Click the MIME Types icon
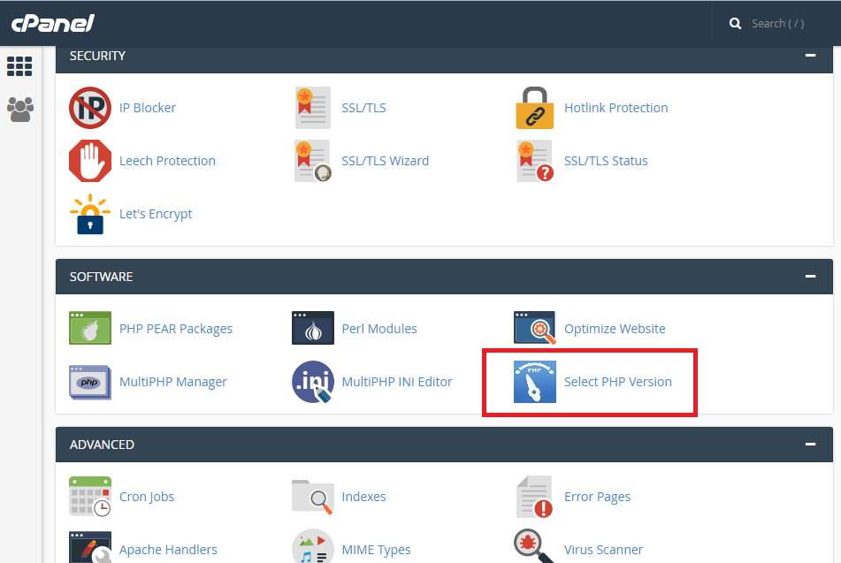841x563 pixels. point(313,546)
